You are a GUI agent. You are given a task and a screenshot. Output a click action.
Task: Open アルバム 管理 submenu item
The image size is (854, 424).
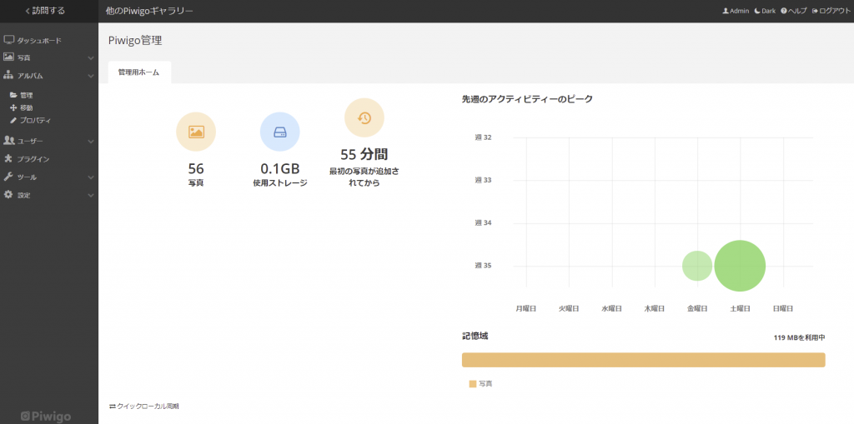click(x=26, y=95)
